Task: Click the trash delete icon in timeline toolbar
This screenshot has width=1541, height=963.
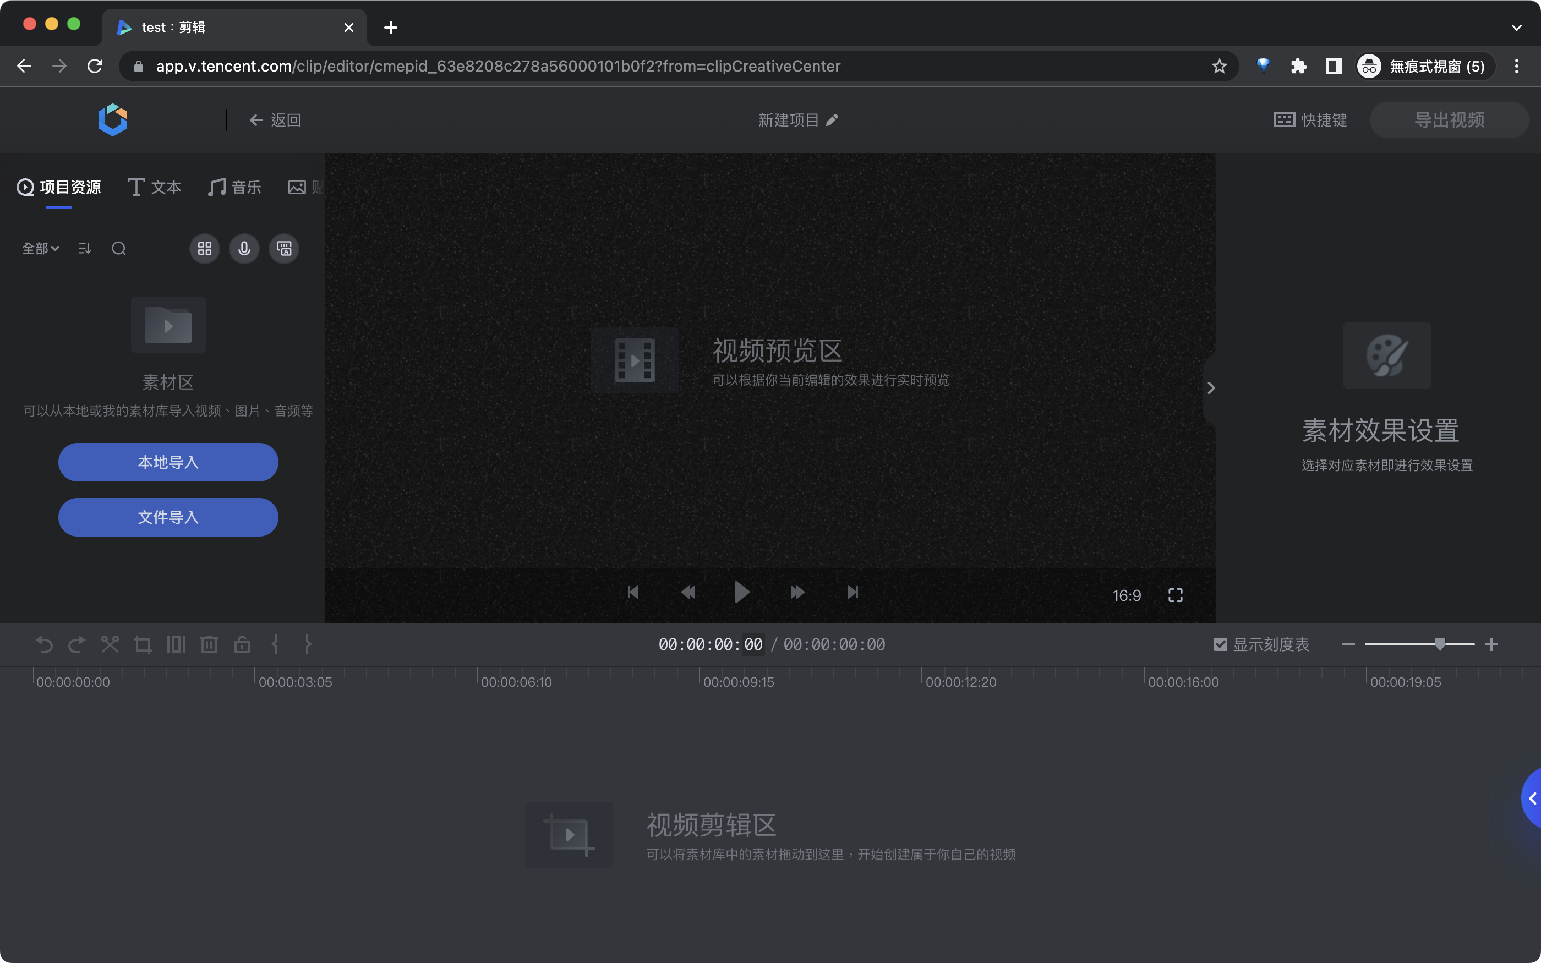Action: (209, 644)
